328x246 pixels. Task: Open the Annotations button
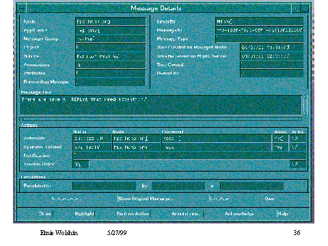(187, 214)
